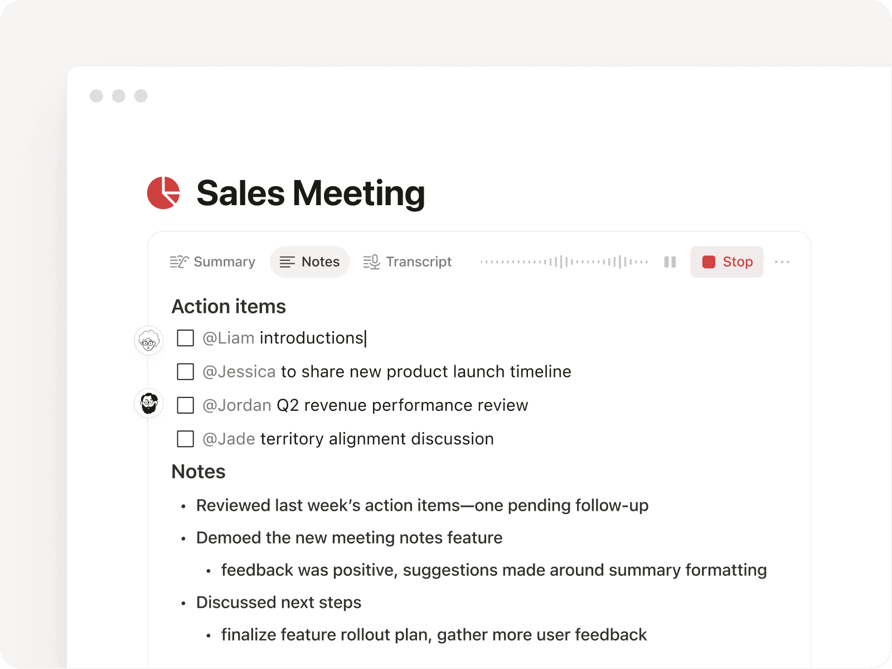Click the @Jade mention
This screenshot has height=669, width=892.
point(229,439)
